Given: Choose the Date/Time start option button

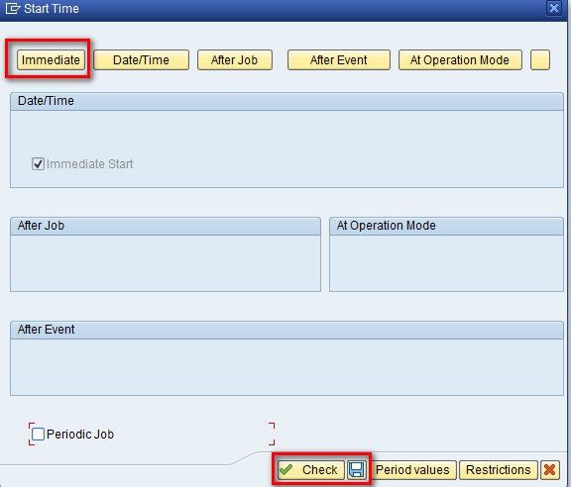Looking at the screenshot, I should point(142,60).
